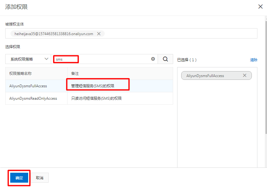
Task: Remove AliyunDysmsFullAccess from selected list
Action: pos(244,75)
